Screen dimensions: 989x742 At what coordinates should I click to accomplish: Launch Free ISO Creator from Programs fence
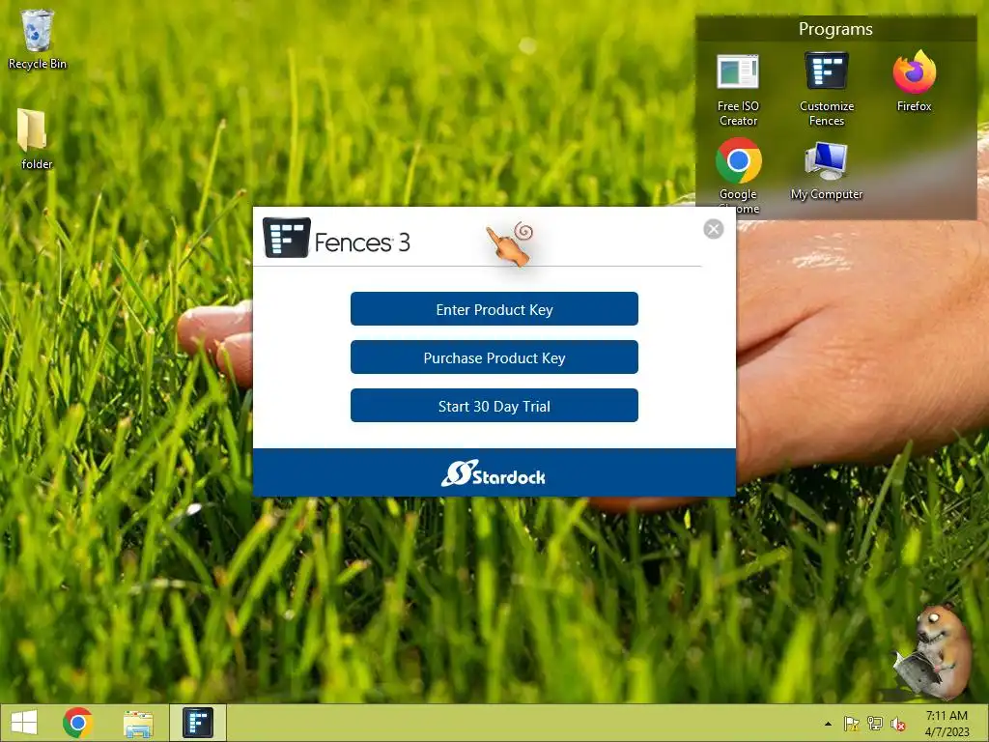(x=738, y=90)
